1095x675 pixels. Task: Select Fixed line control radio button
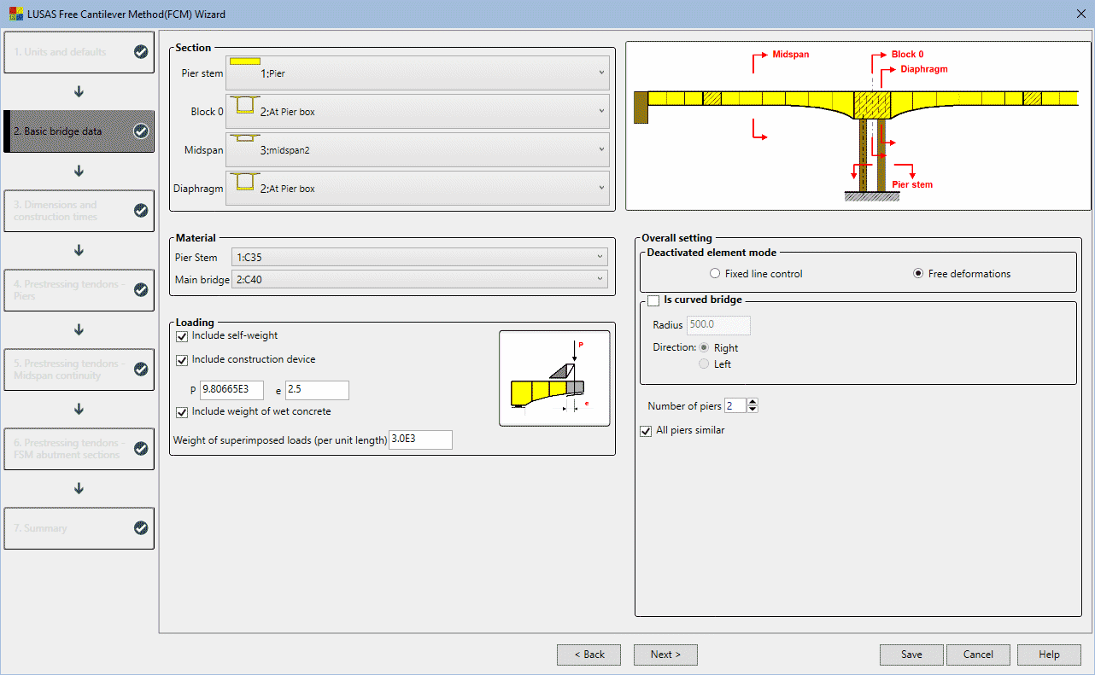pyautogui.click(x=715, y=274)
